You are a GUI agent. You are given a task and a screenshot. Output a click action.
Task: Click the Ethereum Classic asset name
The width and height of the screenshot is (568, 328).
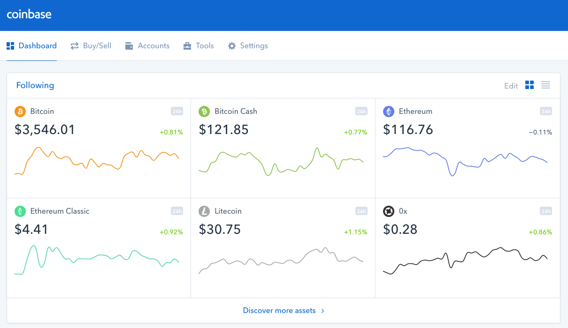(60, 211)
